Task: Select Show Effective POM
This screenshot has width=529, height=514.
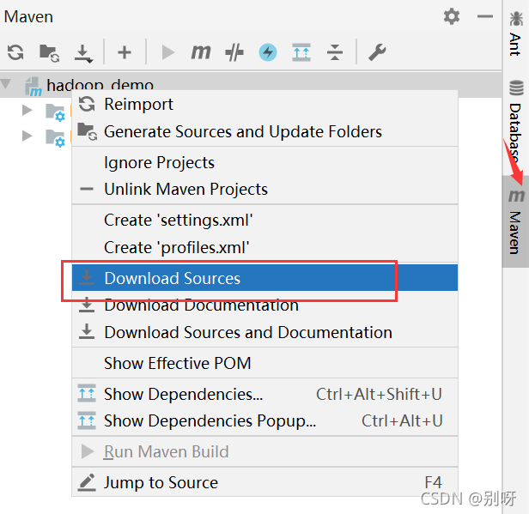Action: 264,363
